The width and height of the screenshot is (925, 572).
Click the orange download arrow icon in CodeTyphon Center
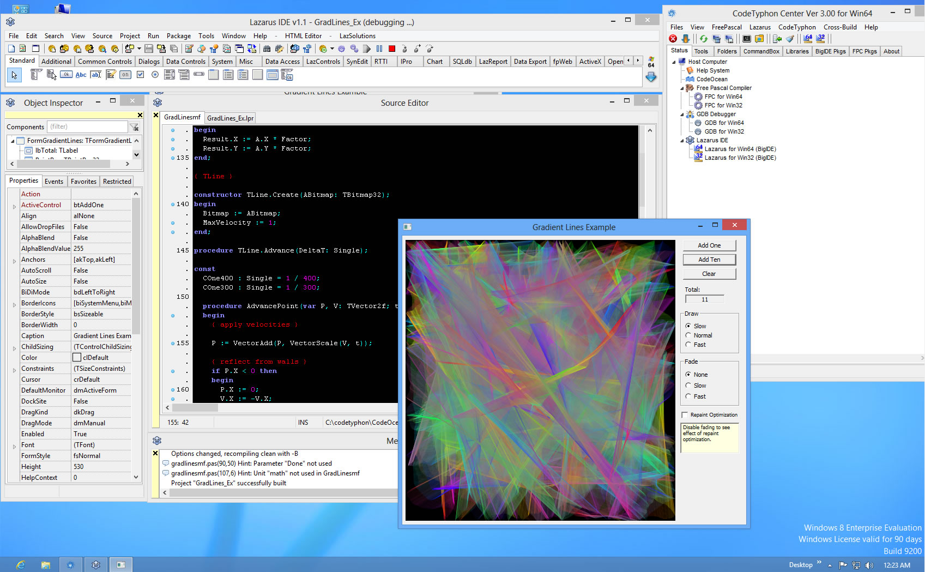[686, 39]
